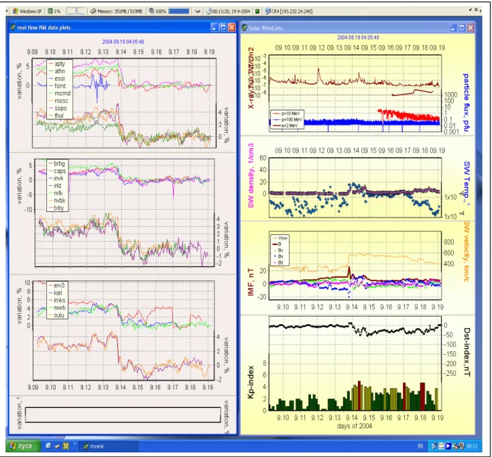Viewport: 492px width, 457px height.
Task: Open the пуск Start button
Action: pyautogui.click(x=23, y=446)
